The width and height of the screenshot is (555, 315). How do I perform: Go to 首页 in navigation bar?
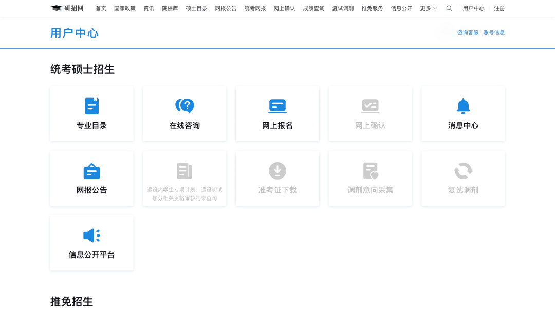point(101,8)
